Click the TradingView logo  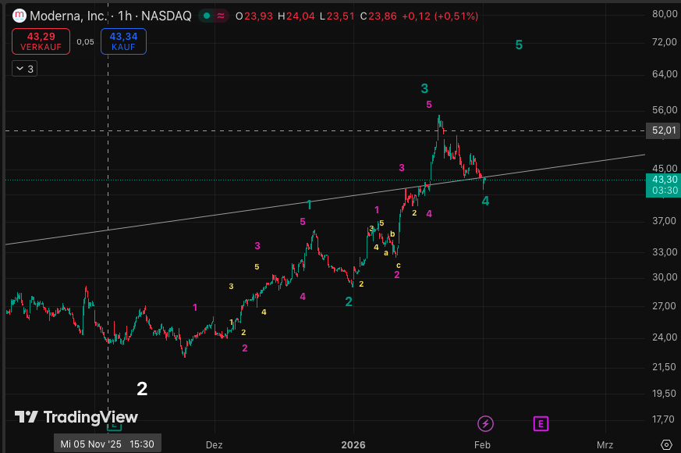tap(76, 417)
